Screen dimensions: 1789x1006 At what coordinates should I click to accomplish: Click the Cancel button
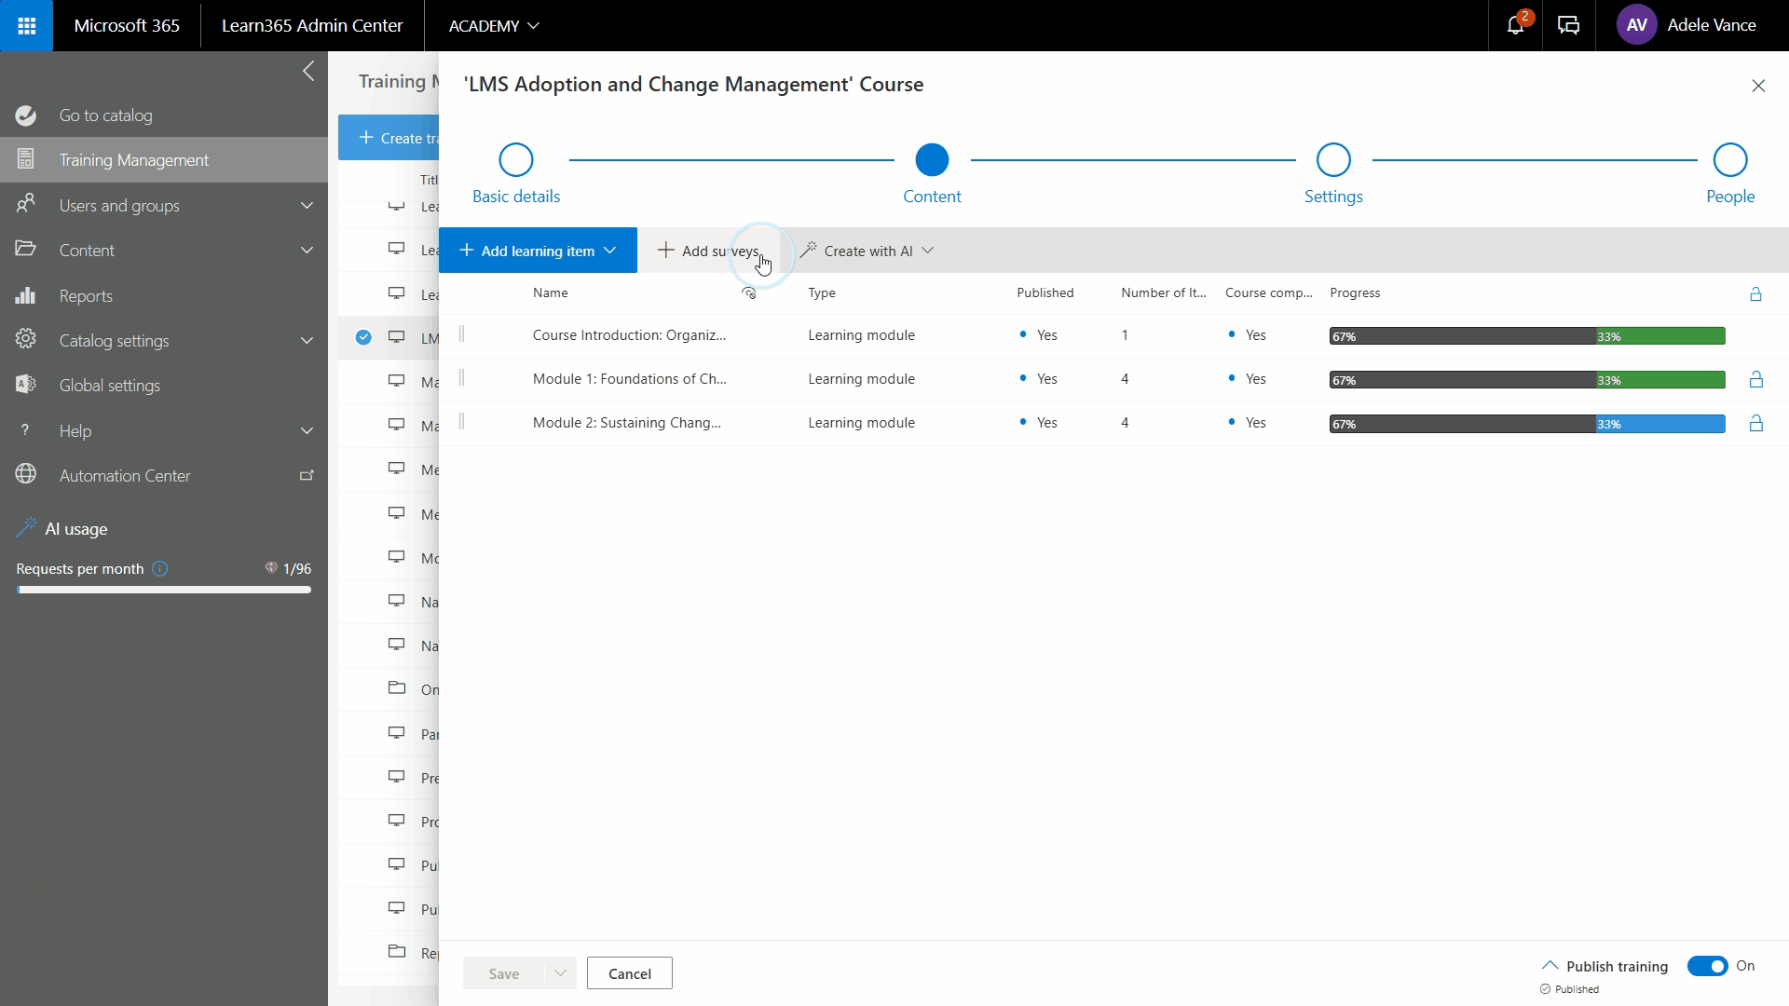630,973
